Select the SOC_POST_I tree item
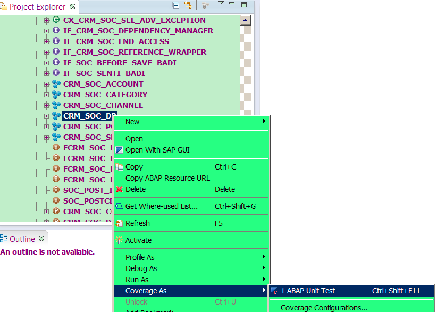 (x=88, y=190)
